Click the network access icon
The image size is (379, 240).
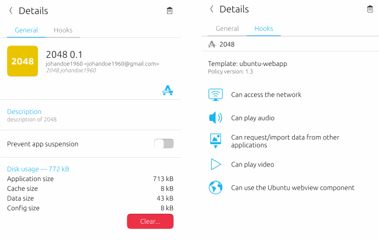(x=215, y=95)
